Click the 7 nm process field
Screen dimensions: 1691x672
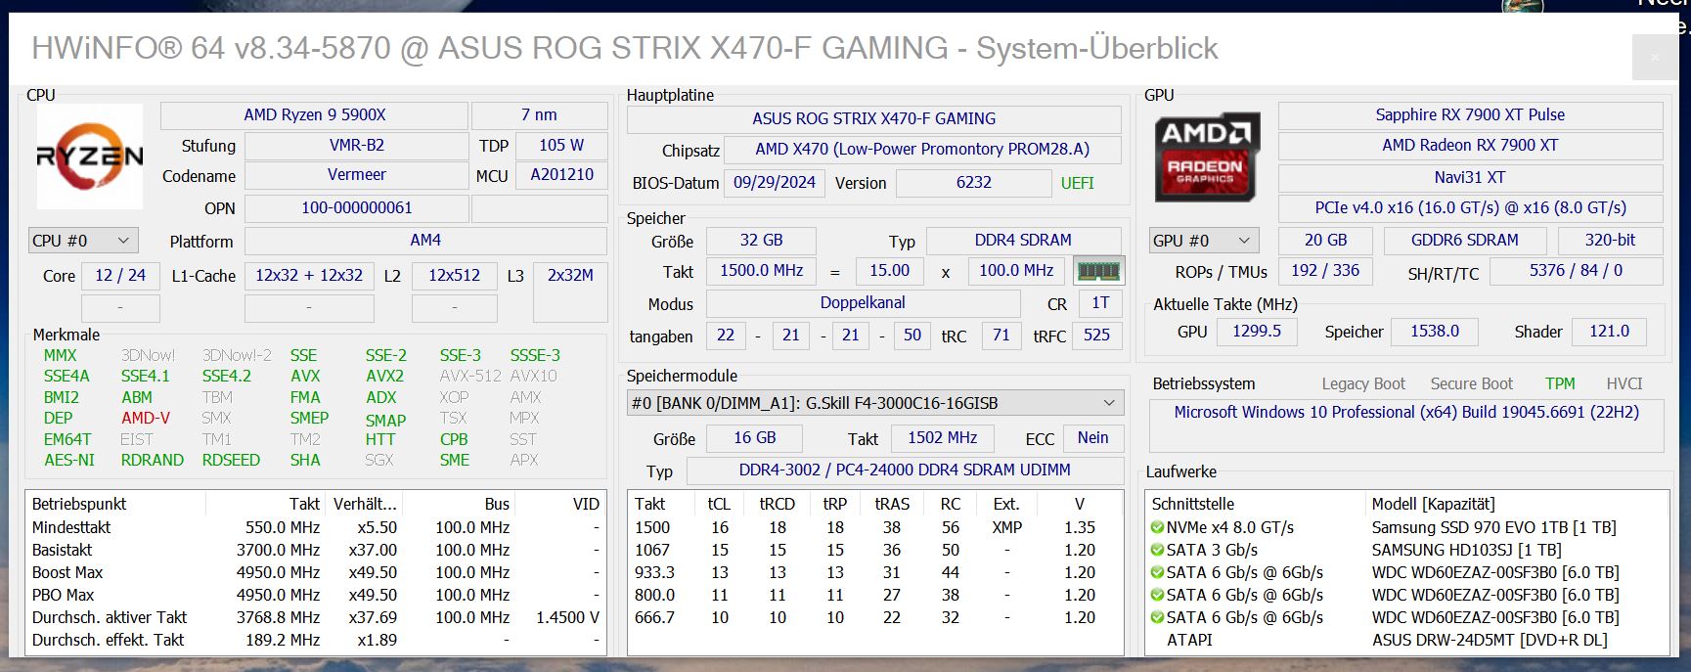tap(539, 115)
